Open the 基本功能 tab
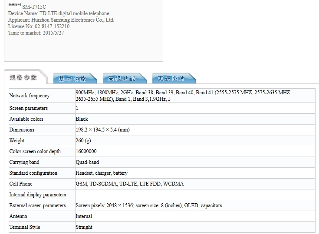 tap(72, 79)
